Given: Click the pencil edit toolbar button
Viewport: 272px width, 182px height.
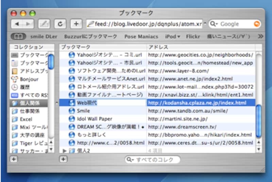Looking at the screenshot, I should (44, 24).
